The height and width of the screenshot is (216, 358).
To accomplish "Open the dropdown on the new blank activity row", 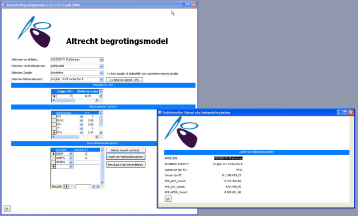I will coord(71,167).
